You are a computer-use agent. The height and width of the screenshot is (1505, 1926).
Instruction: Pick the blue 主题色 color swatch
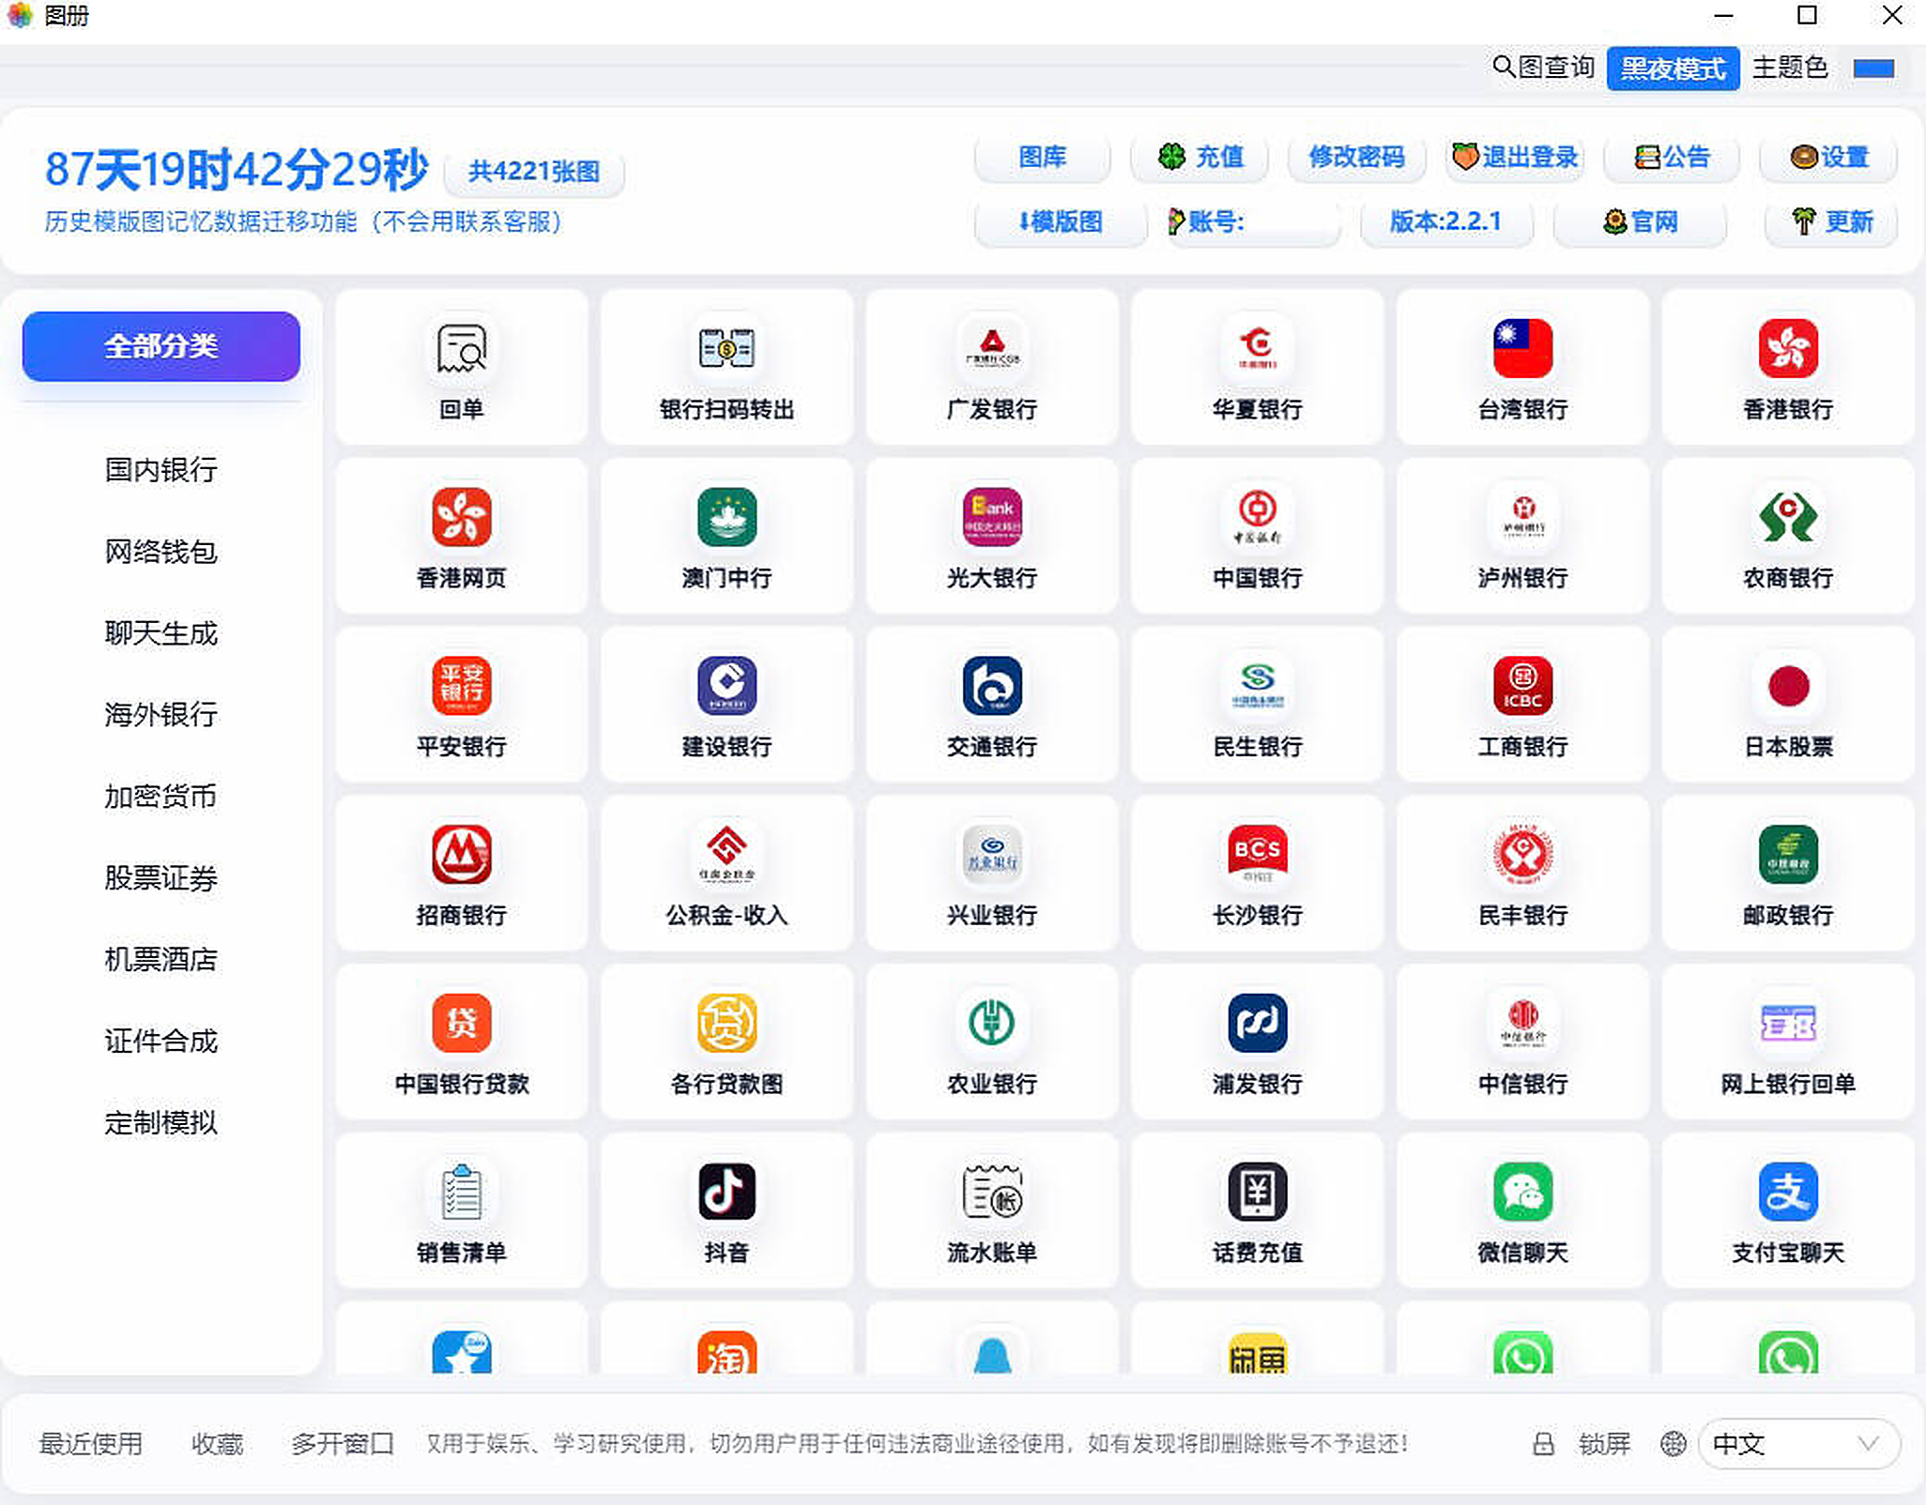click(x=1873, y=68)
